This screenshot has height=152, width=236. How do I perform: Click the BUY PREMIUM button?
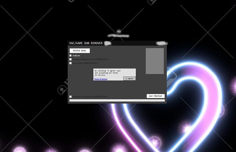point(156,96)
